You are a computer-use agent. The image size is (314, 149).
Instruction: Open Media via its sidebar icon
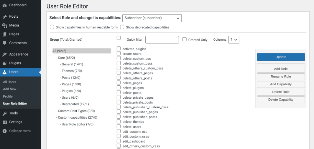pos(5,25)
